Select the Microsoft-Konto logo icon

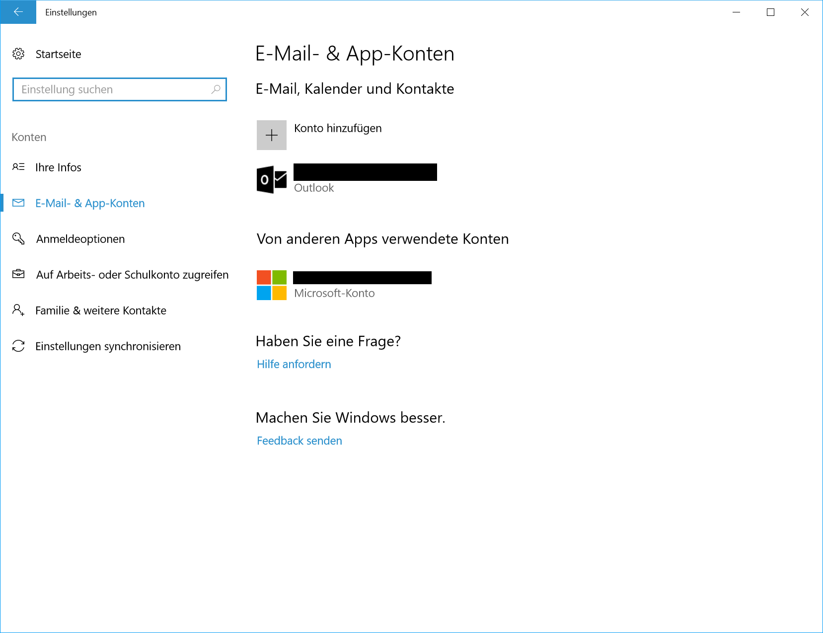coord(272,285)
